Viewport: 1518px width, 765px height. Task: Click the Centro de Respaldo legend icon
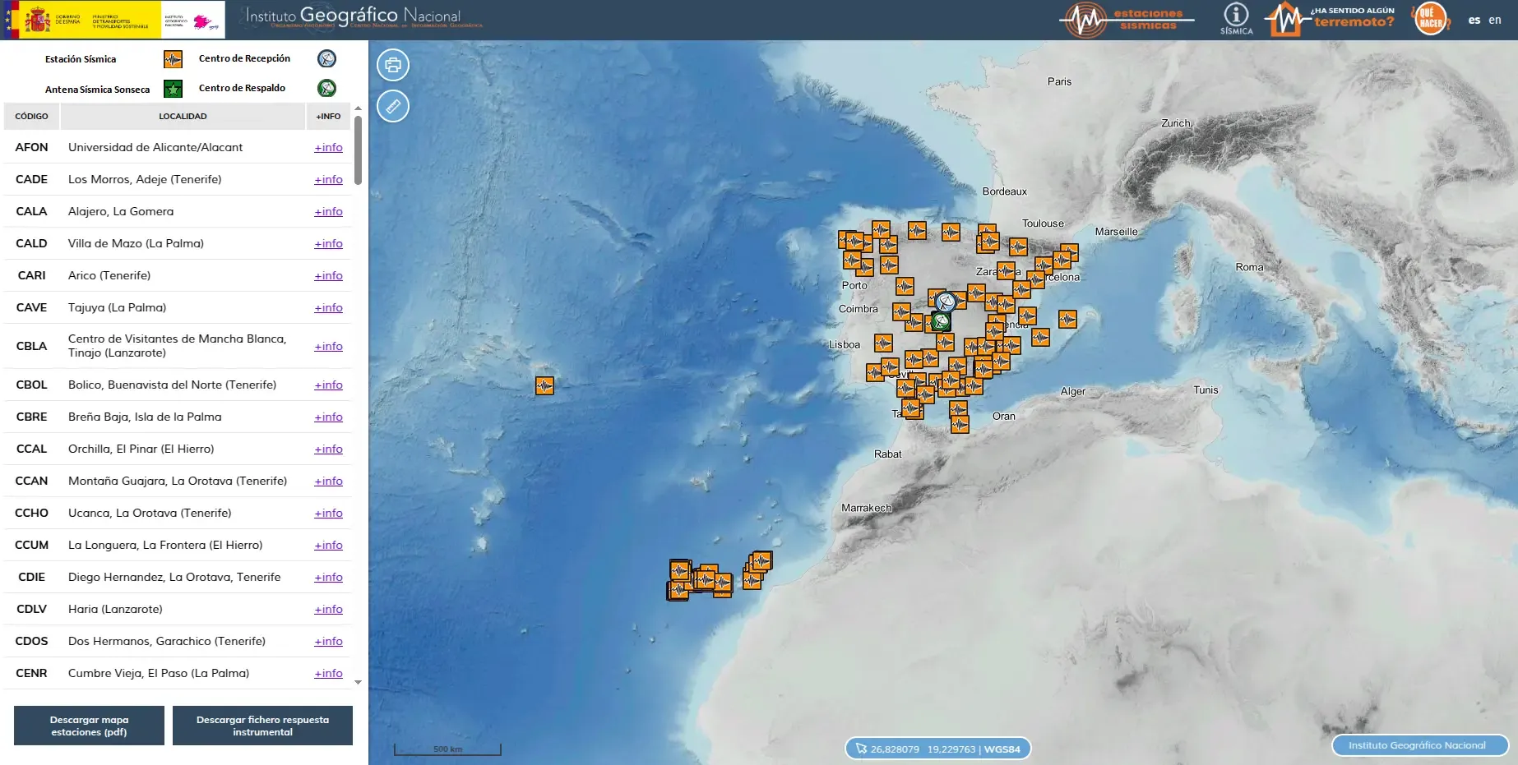point(326,88)
